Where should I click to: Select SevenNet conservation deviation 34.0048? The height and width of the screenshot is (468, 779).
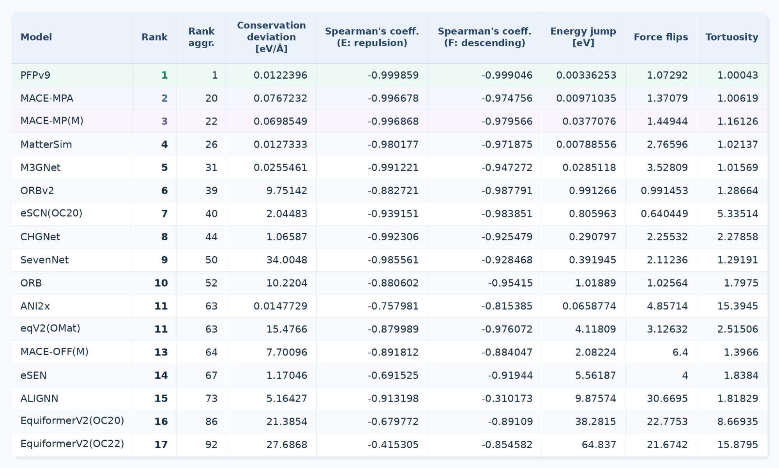[287, 260]
